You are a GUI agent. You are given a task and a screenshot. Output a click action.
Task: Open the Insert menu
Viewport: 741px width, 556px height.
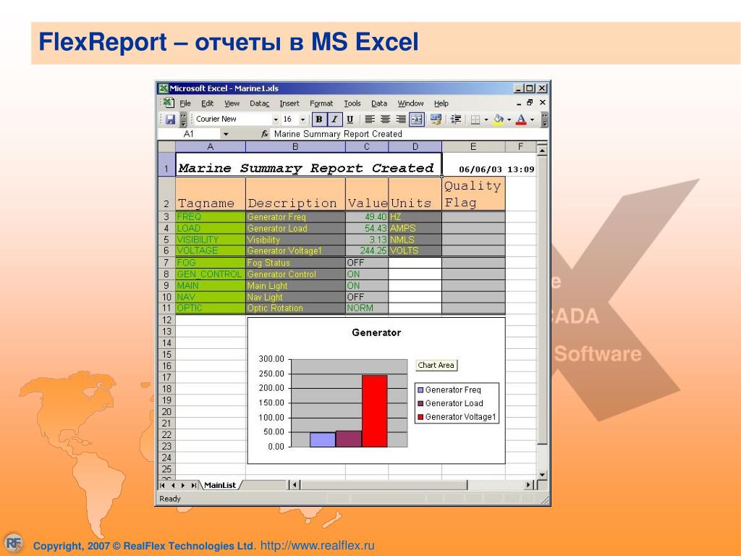point(289,104)
